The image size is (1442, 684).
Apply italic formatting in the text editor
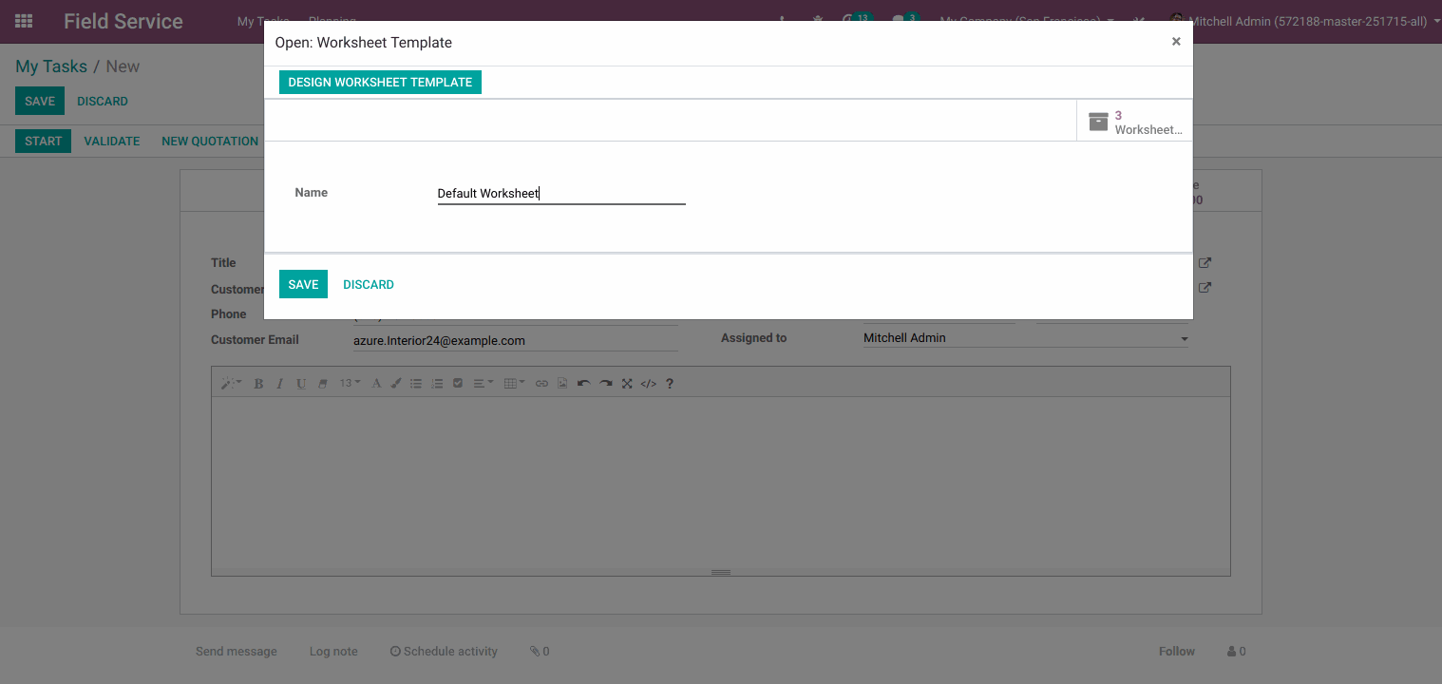click(279, 383)
